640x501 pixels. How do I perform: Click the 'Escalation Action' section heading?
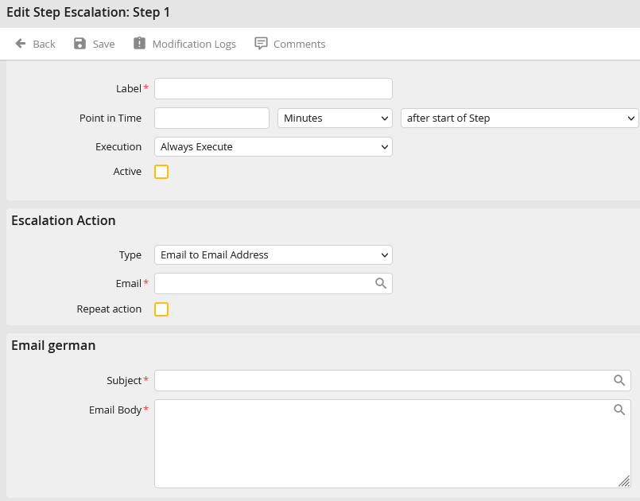pos(64,220)
